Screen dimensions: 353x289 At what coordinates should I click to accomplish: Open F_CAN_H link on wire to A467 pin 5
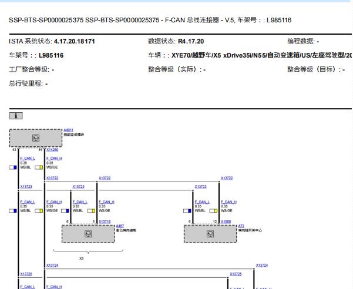click(x=106, y=202)
